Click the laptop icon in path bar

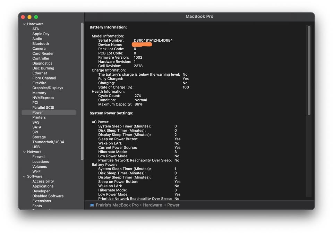tap(92, 205)
